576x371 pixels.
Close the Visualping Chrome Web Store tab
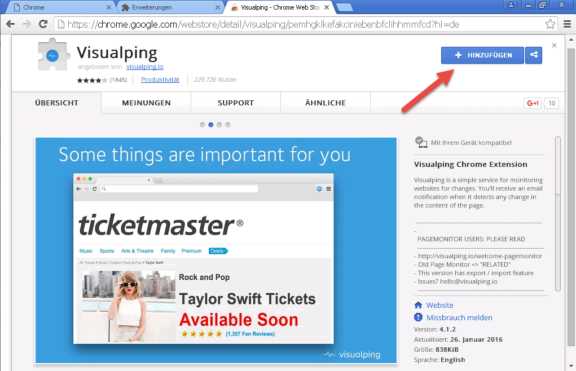tap(327, 7)
